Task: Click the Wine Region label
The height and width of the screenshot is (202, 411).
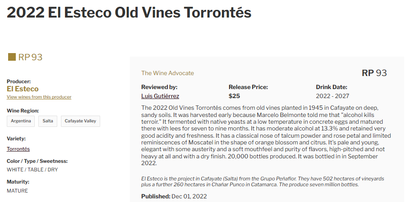Action: coord(23,111)
